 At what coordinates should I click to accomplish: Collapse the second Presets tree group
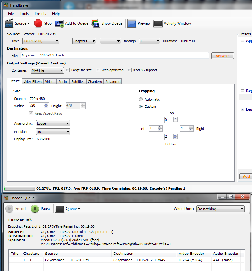242,91
